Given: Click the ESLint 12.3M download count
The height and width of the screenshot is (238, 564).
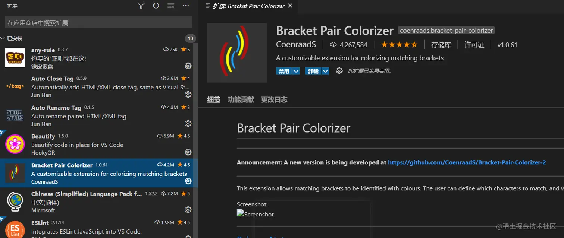Looking at the screenshot, I should [x=164, y=222].
